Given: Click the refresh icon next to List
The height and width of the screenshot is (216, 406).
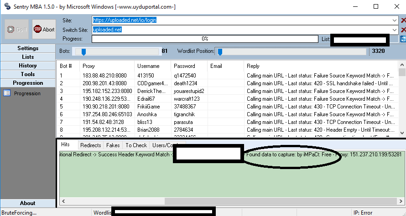Looking at the screenshot, I should click(403, 39).
